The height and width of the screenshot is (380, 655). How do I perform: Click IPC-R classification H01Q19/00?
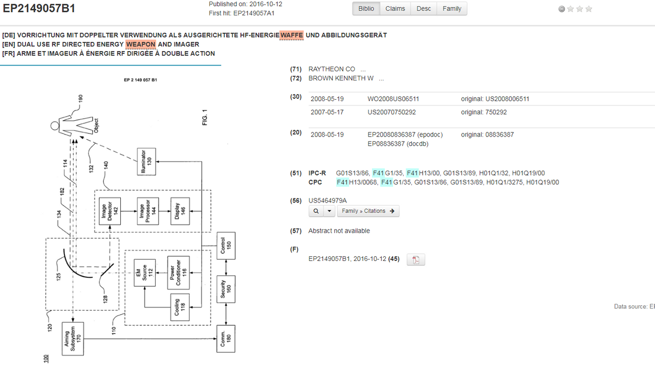coord(529,173)
